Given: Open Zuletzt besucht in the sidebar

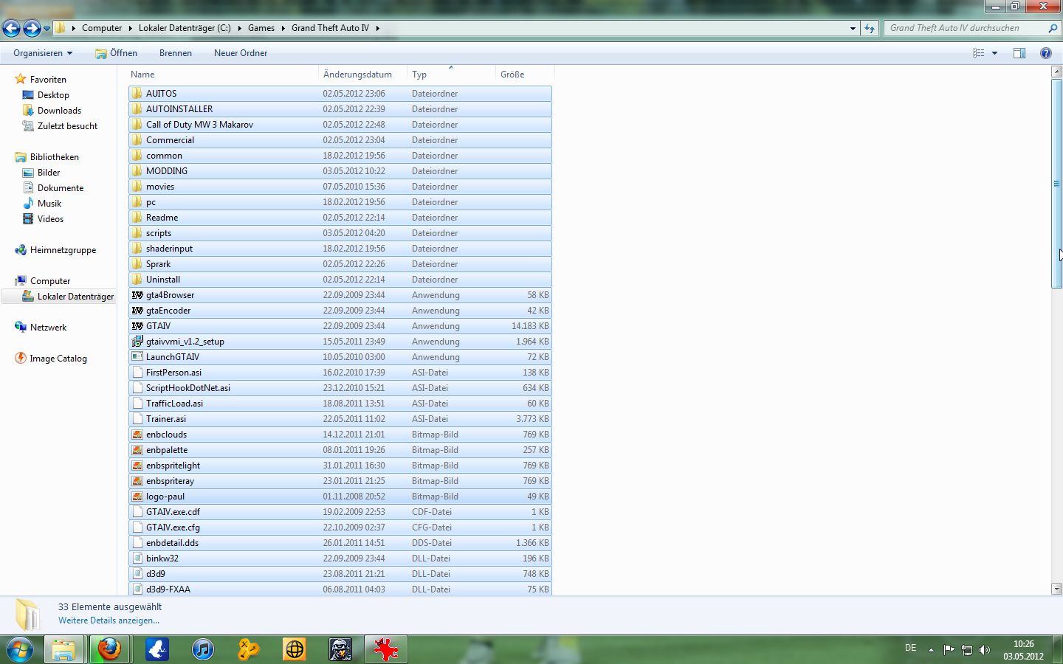Looking at the screenshot, I should 67,126.
